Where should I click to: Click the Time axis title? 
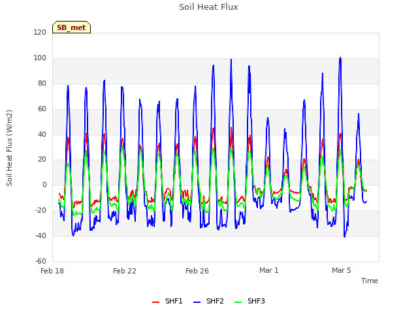369,281
